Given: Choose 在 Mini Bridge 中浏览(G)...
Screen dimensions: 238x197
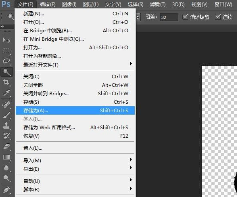Looking at the screenshot, I should point(75,39).
